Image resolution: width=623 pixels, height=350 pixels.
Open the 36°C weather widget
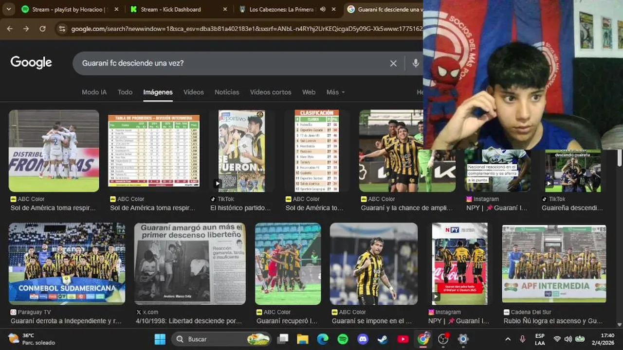(x=32, y=339)
